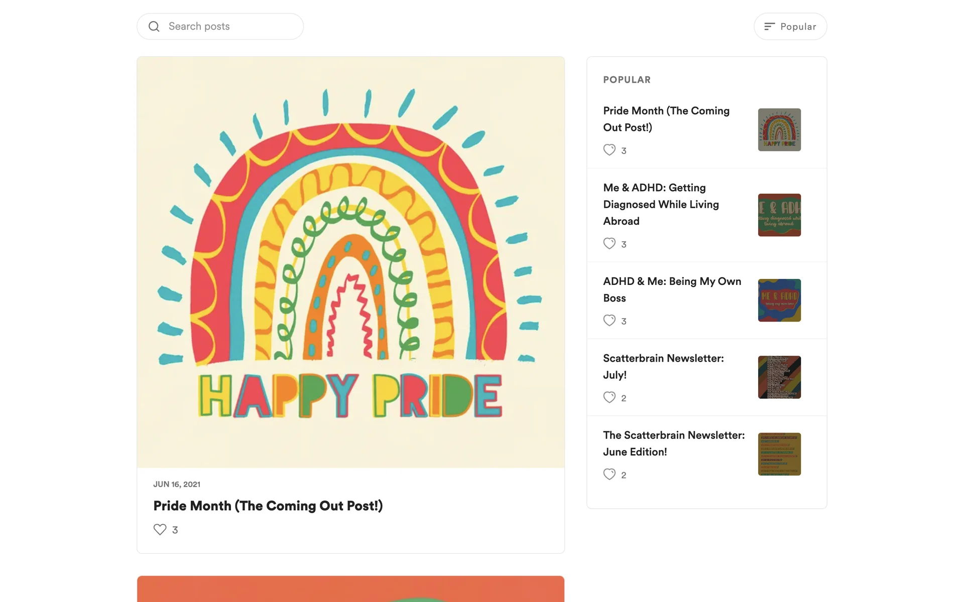Click the Happy Pride rainbow cover image
This screenshot has height=602, width=964.
350,262
